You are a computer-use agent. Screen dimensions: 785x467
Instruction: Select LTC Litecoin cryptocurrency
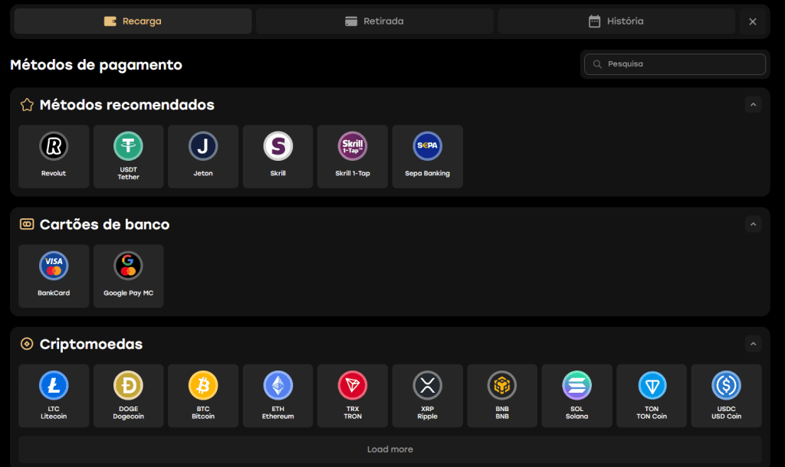tap(54, 396)
